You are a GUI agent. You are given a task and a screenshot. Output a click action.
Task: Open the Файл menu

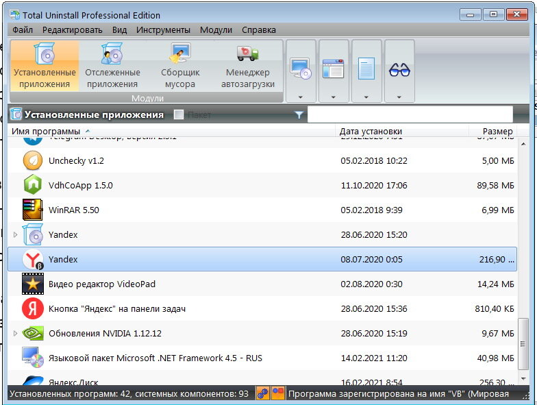coord(23,30)
